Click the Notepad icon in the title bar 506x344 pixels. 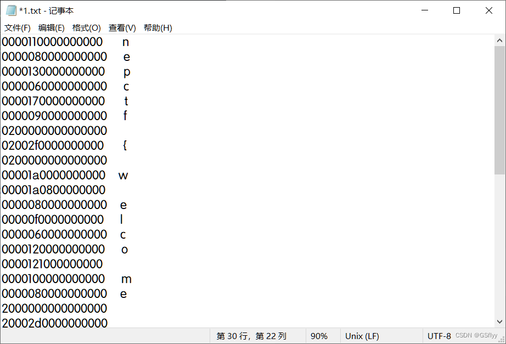click(11, 10)
